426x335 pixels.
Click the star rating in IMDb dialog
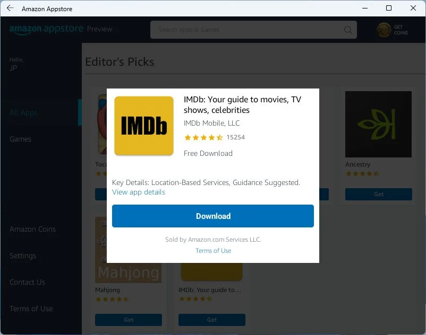[203, 137]
